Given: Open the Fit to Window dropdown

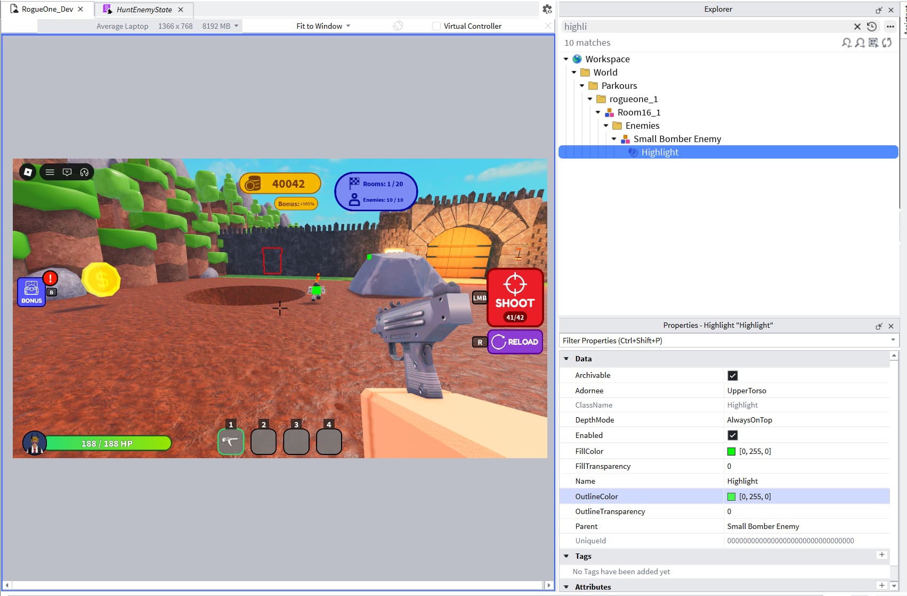Looking at the screenshot, I should click(x=323, y=26).
